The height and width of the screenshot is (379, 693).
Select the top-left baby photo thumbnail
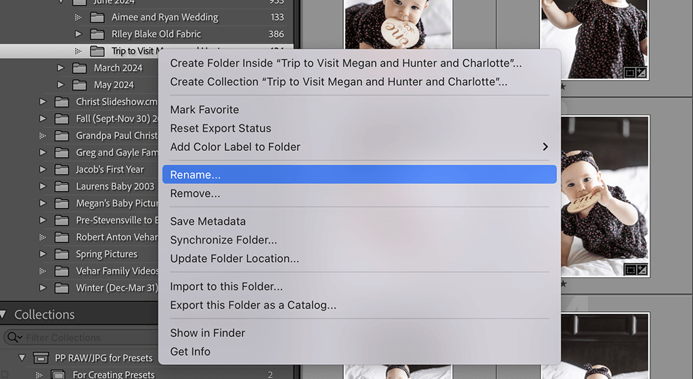pyautogui.click(x=398, y=24)
